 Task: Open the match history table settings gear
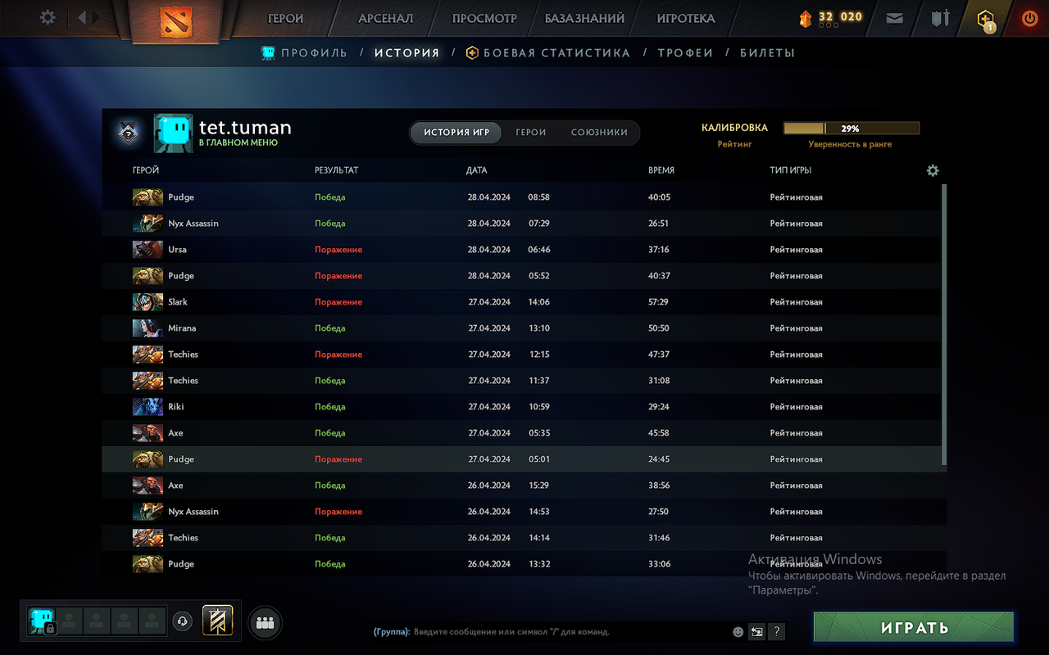933,170
